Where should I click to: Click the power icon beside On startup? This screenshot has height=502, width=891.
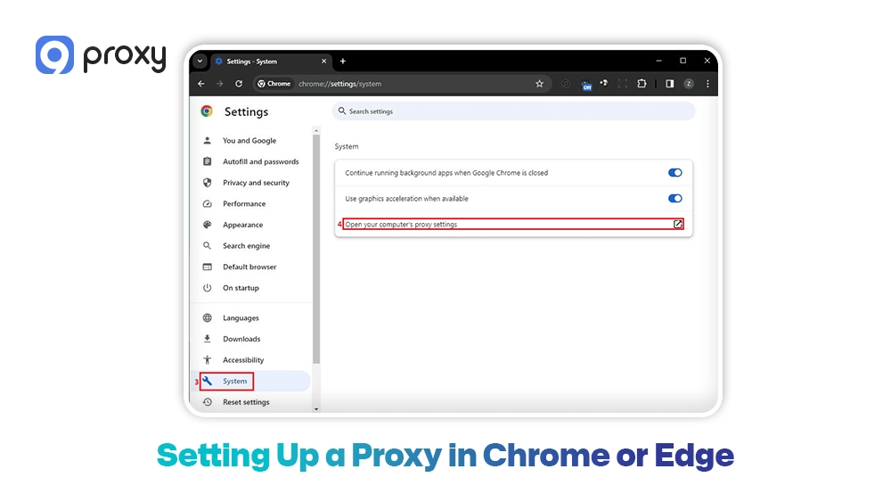[208, 288]
